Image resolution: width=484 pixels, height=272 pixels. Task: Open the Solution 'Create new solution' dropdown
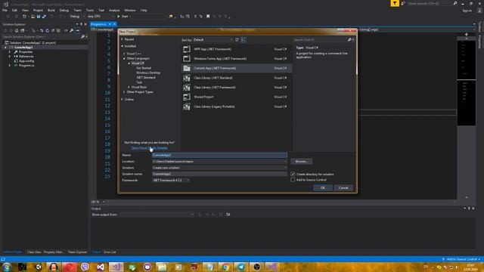[219, 168]
